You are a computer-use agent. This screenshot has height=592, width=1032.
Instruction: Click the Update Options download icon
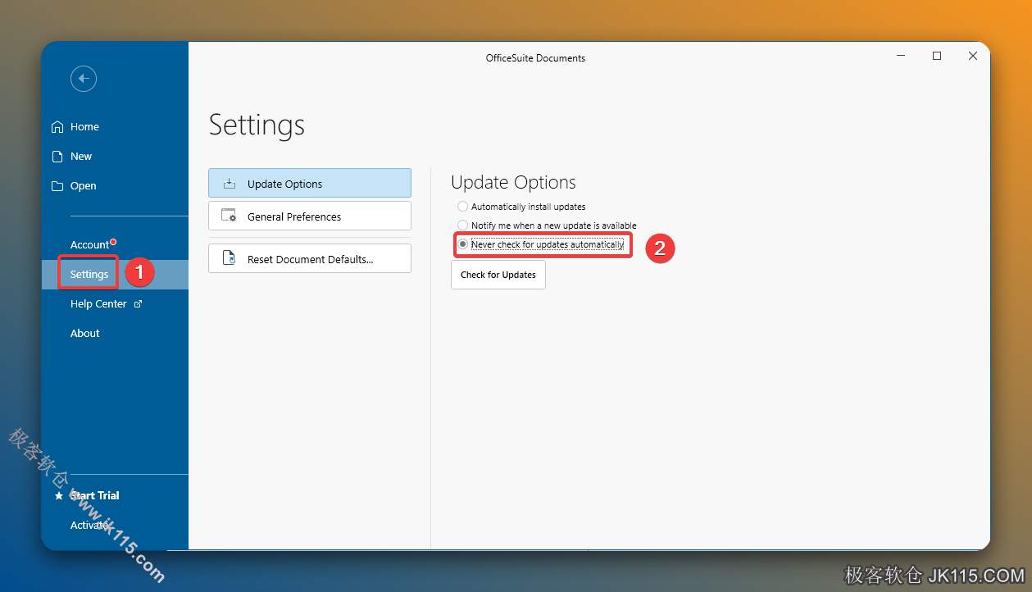(x=230, y=184)
